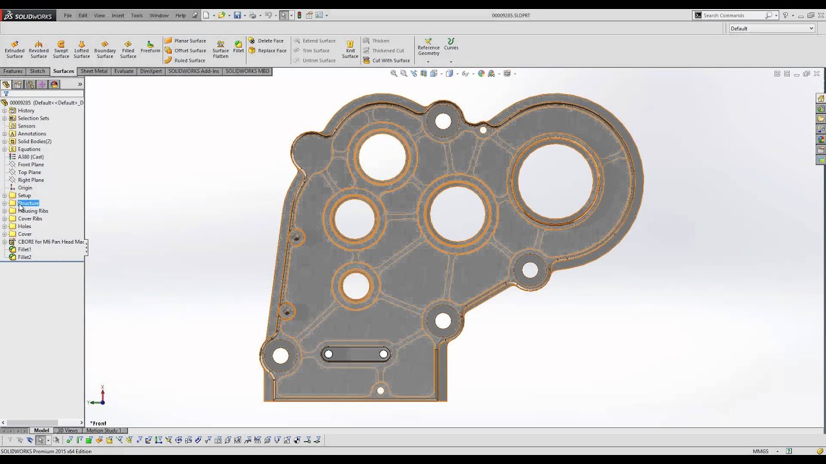Select the Freeform tool

pyautogui.click(x=150, y=46)
